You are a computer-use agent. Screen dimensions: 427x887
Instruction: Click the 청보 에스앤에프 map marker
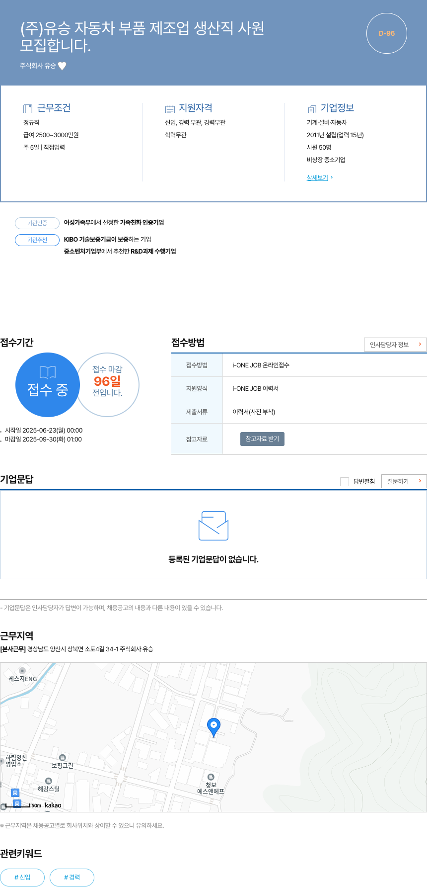pos(211,777)
